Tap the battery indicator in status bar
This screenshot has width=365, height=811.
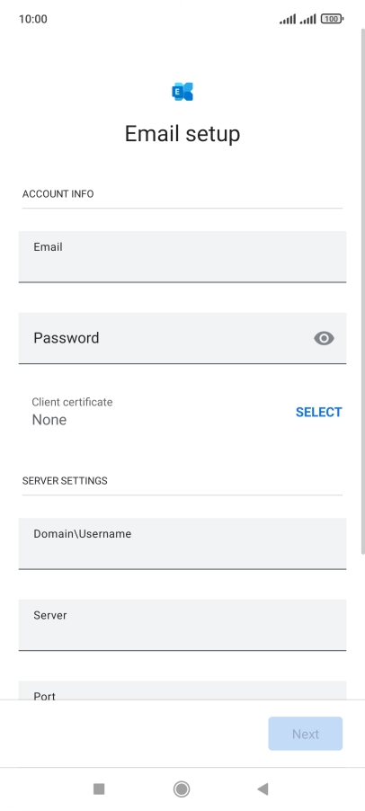click(332, 19)
